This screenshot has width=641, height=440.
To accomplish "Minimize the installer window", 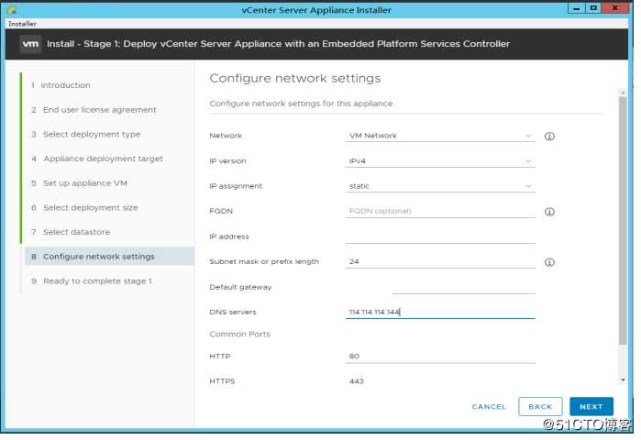I will point(577,8).
